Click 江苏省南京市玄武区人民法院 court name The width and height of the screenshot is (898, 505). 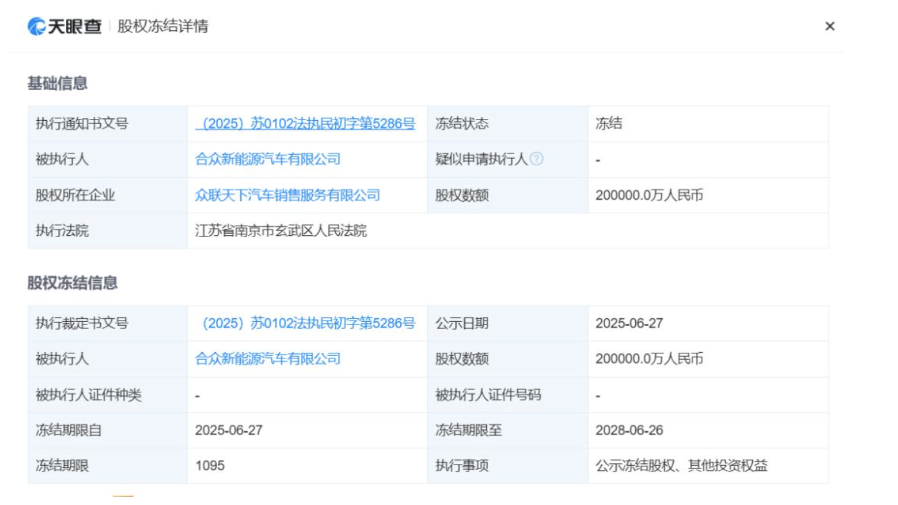281,231
